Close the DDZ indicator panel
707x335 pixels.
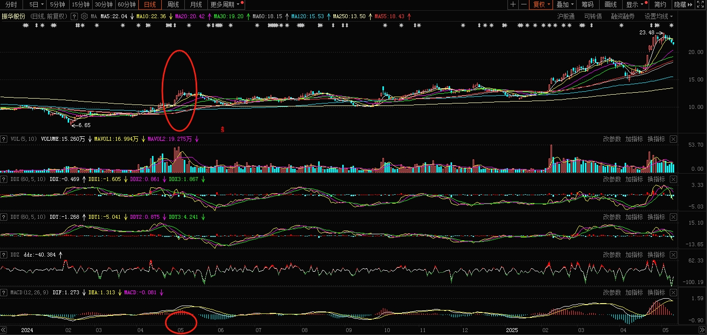coord(673,255)
